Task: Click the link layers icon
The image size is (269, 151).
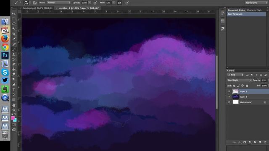Action: [235, 143]
